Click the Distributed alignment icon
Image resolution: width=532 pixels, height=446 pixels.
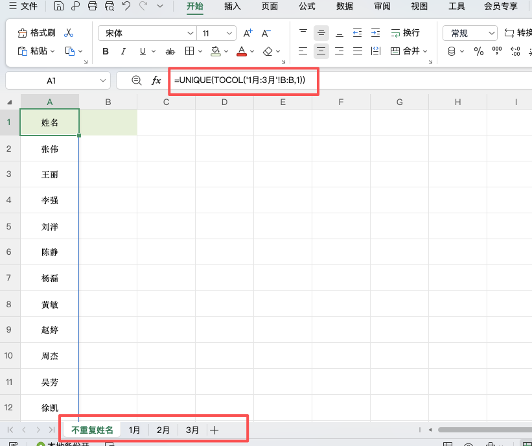(376, 51)
